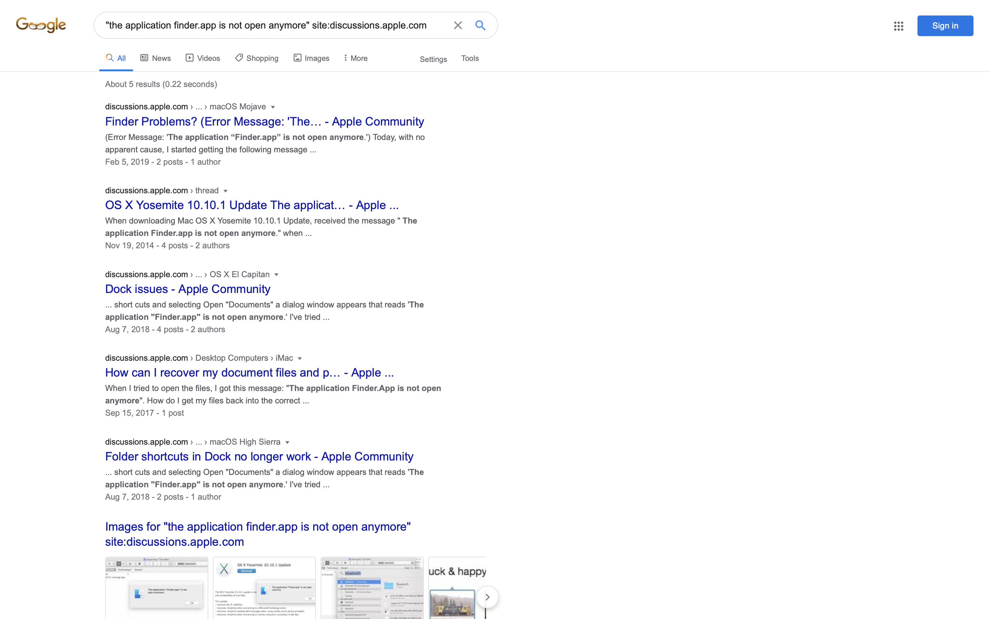Image resolution: width=990 pixels, height=619 pixels.
Task: Expand dropdown arrow next to OS X El Capitan
Action: (x=276, y=275)
